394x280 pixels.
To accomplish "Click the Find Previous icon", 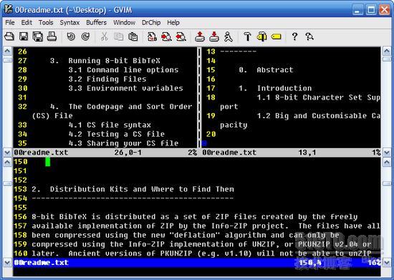I will (x=181, y=37).
